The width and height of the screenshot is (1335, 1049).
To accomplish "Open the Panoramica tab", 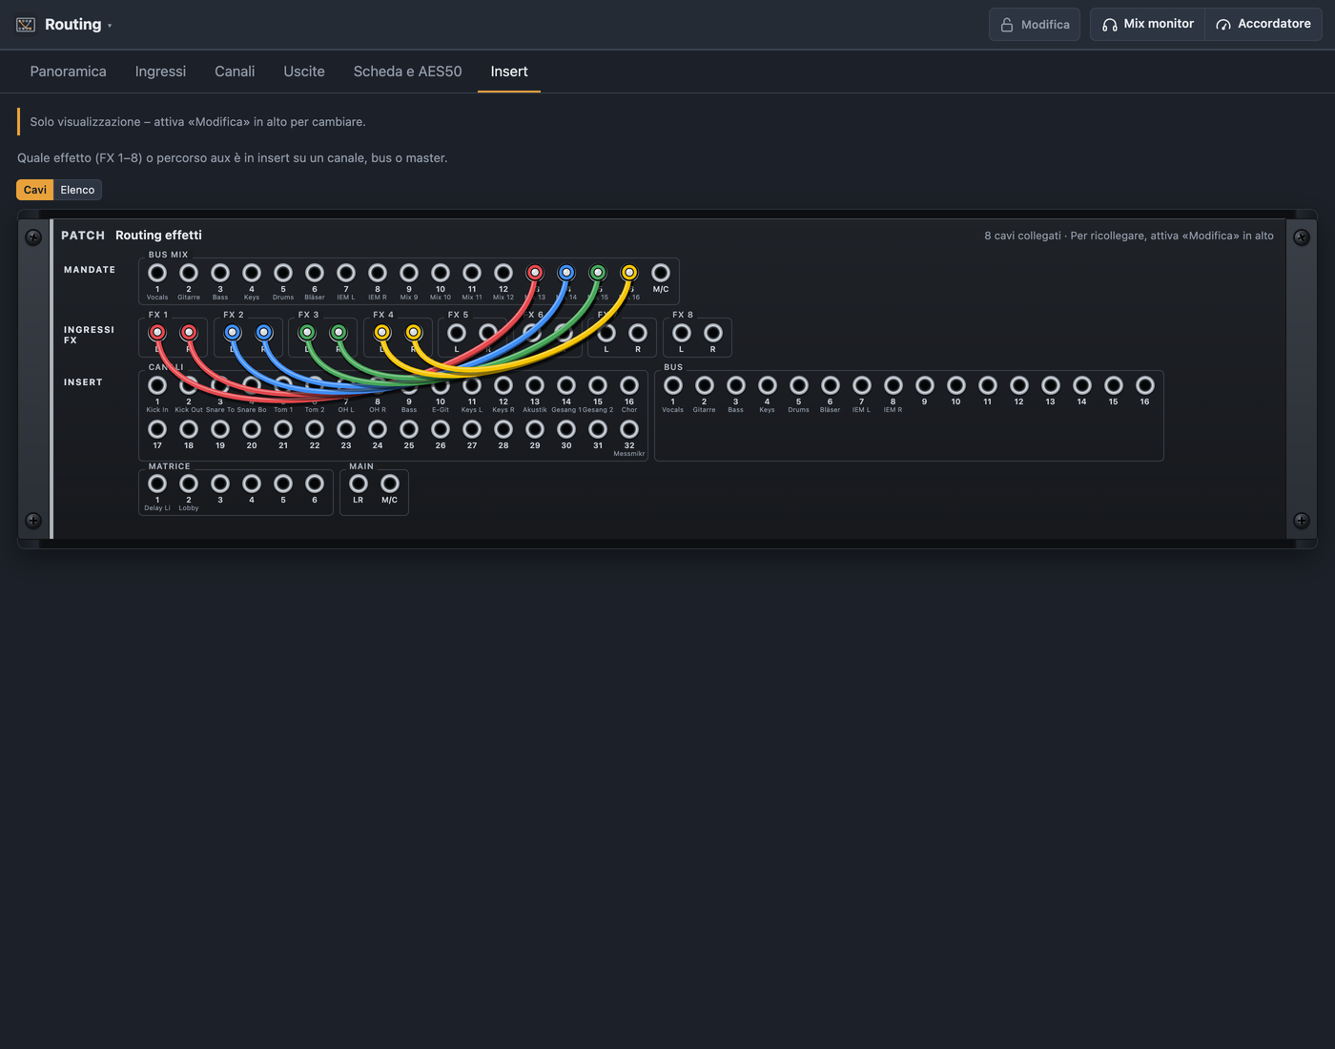I will [69, 72].
